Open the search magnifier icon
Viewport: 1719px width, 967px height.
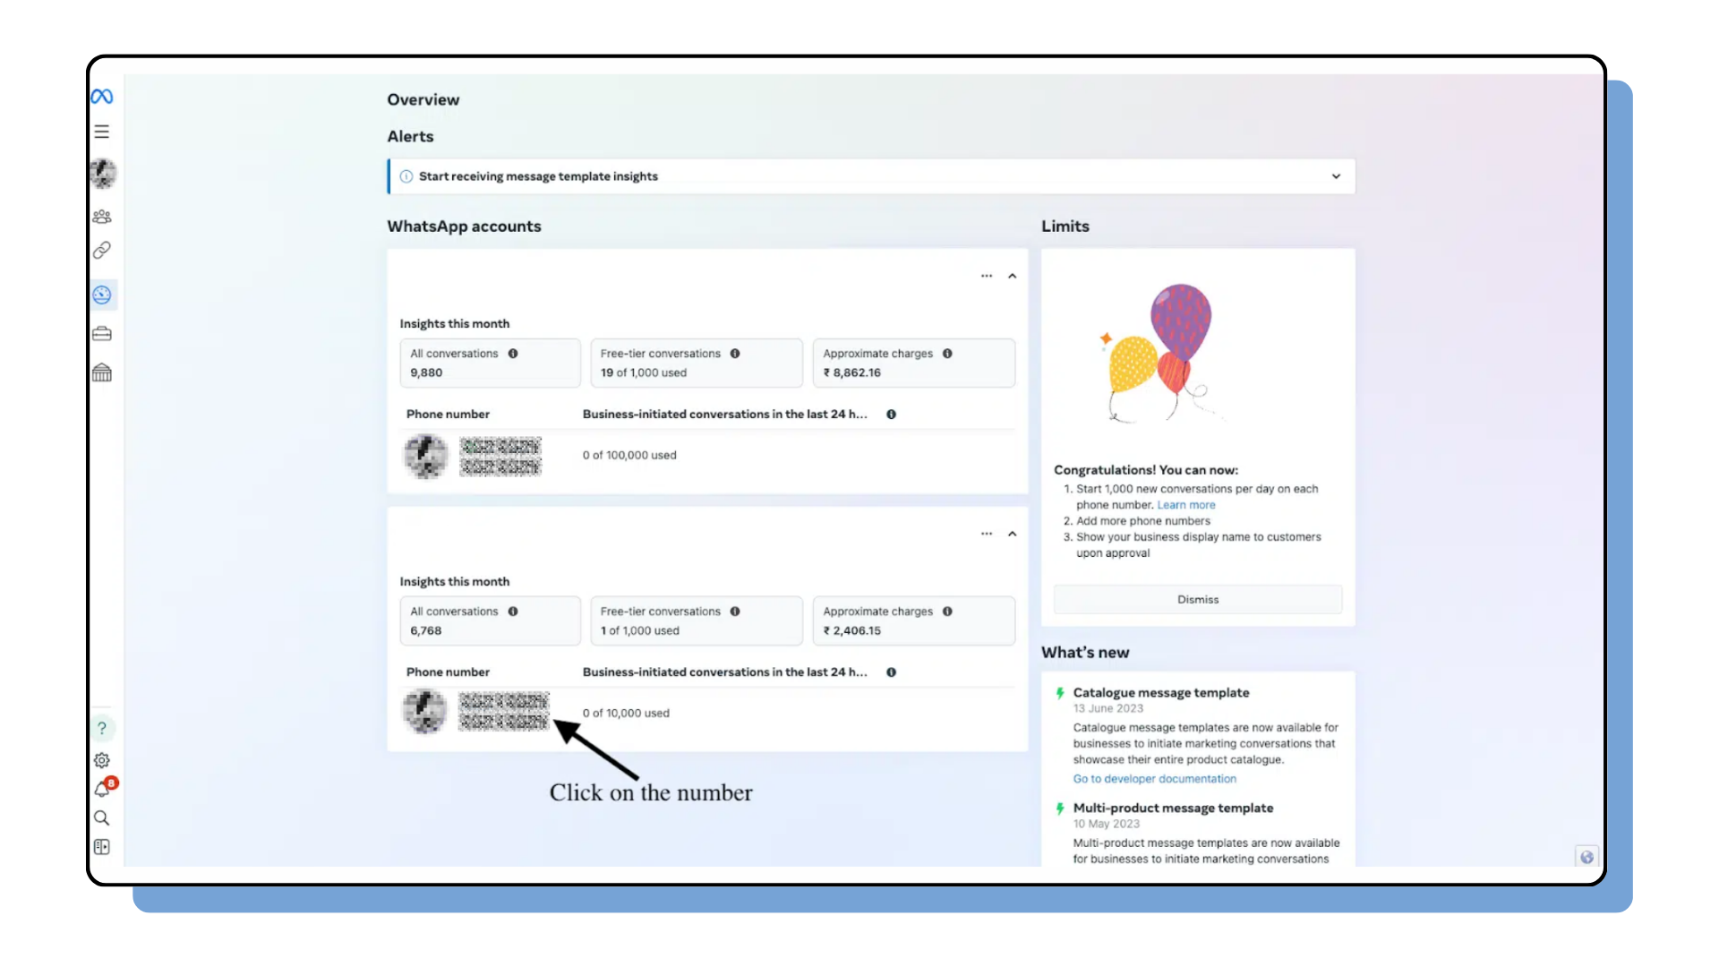(x=102, y=817)
